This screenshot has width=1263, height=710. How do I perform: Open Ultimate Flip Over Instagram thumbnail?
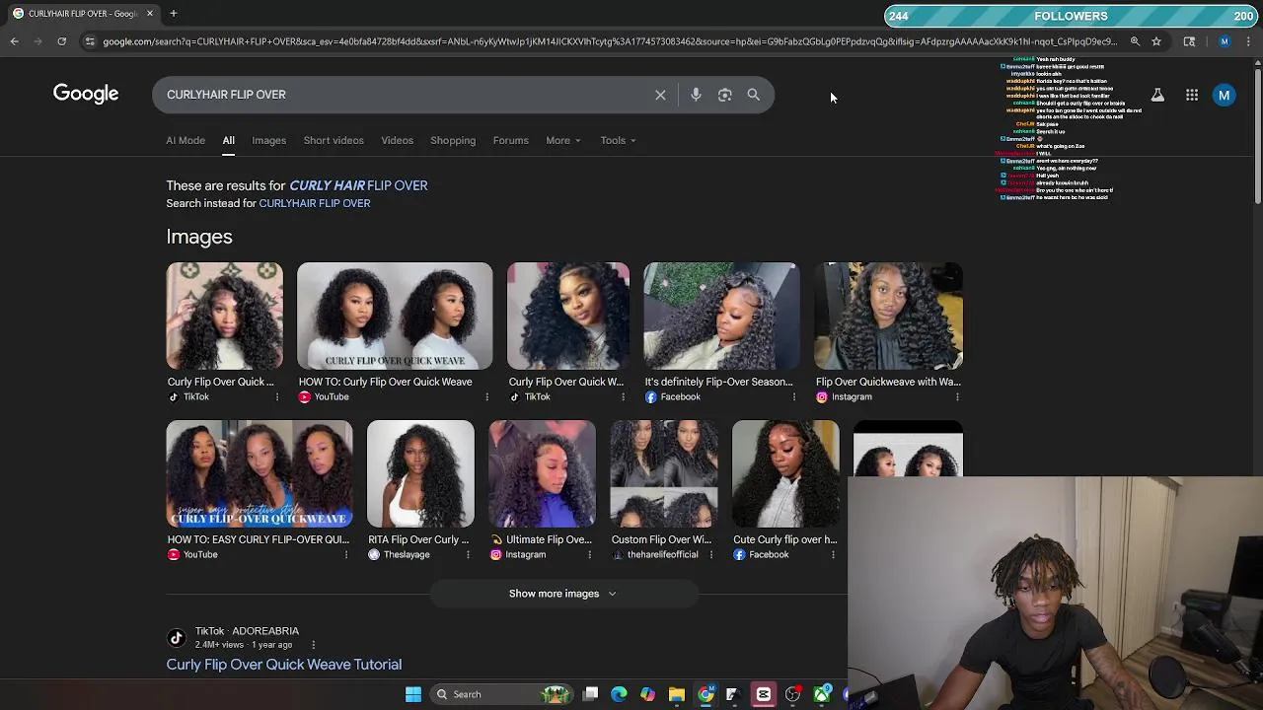coord(542,474)
